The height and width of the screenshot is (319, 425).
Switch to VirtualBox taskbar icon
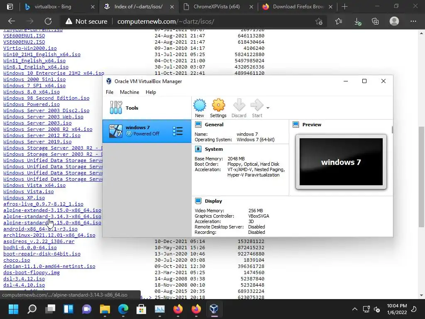click(214, 309)
